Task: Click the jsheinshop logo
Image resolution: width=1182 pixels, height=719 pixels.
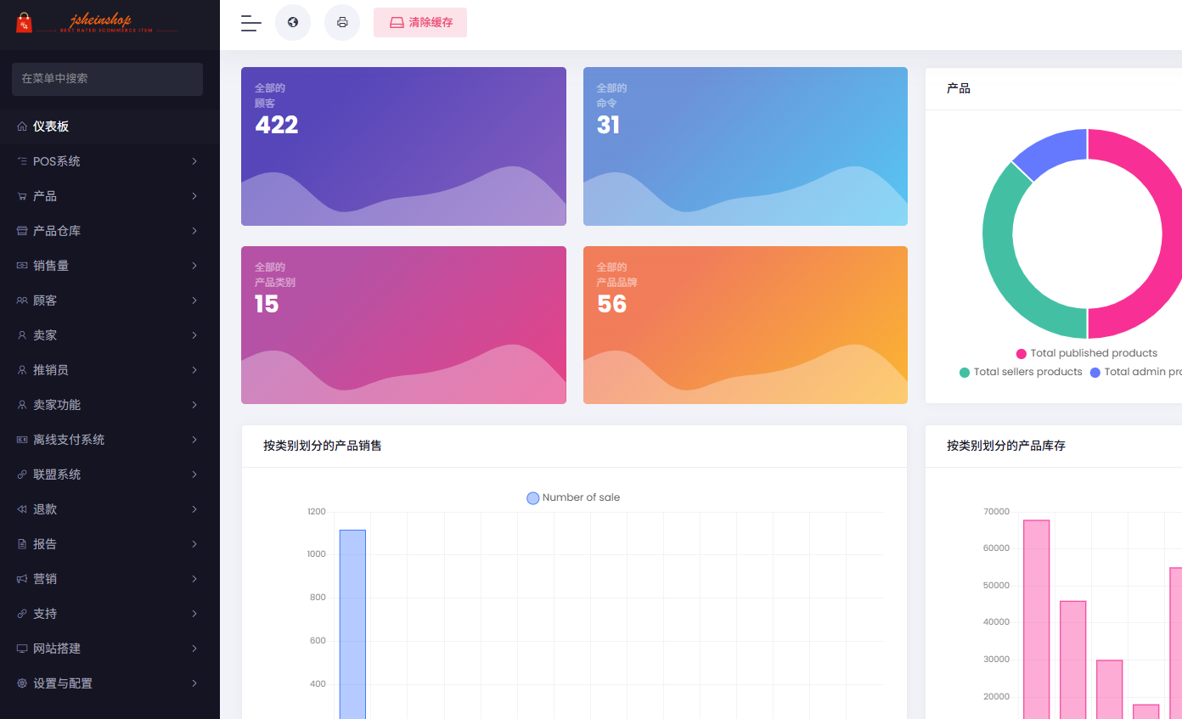Action: (x=96, y=23)
